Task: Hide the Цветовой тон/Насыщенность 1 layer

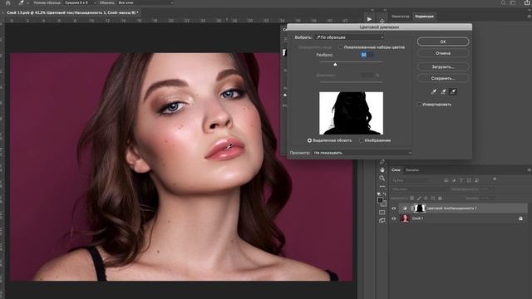Action: (394, 208)
